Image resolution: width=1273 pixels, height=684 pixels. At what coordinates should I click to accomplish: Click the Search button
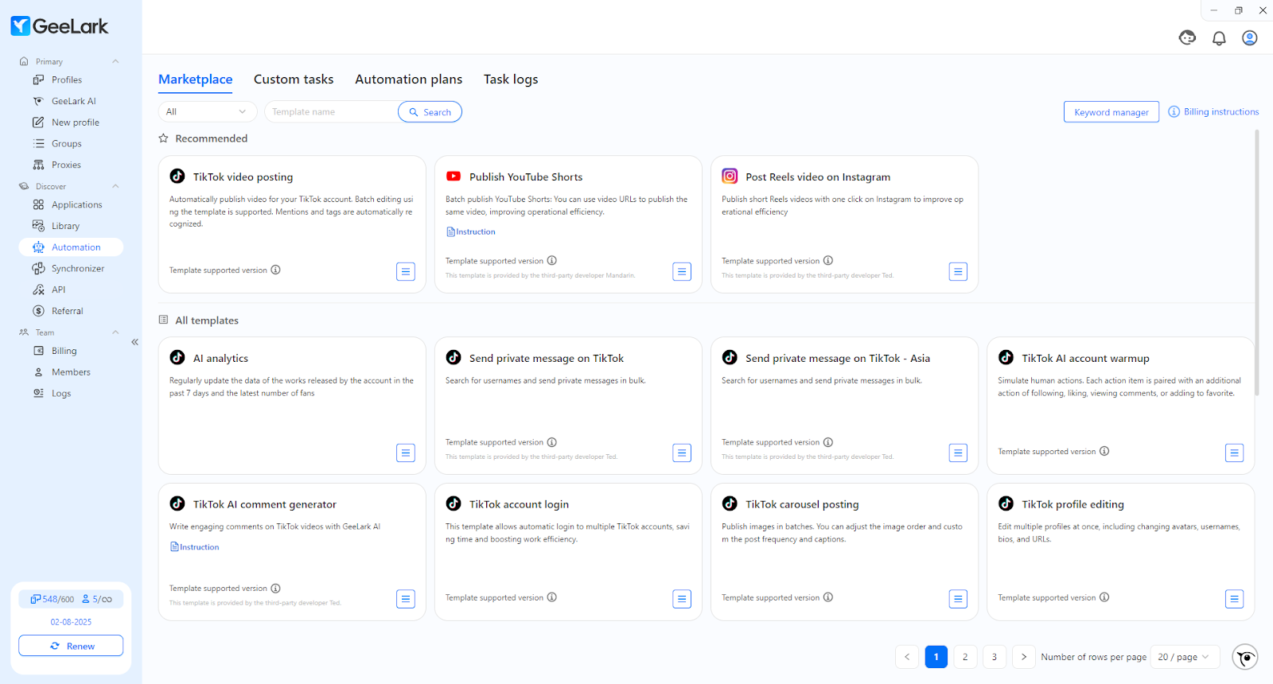pos(430,112)
